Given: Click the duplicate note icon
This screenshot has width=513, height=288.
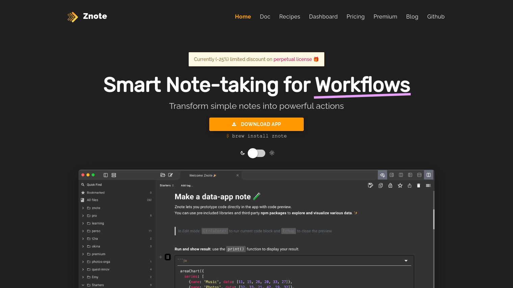Looking at the screenshot, I should [381, 186].
